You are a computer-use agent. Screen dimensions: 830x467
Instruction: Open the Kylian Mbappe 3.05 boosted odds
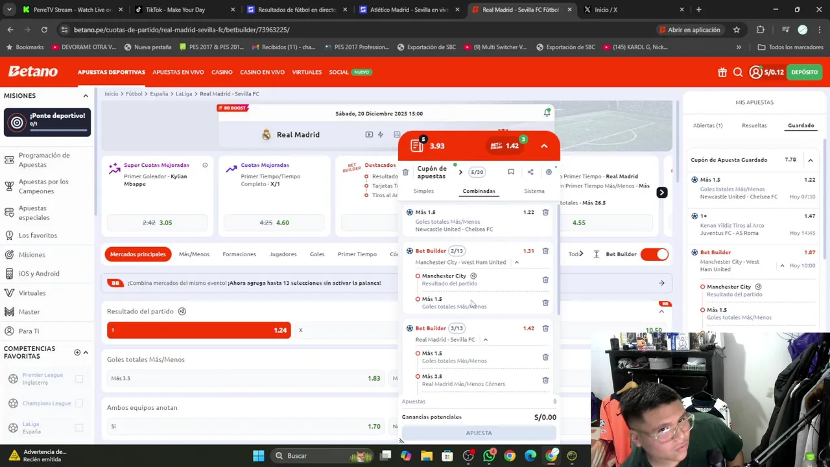point(157,222)
